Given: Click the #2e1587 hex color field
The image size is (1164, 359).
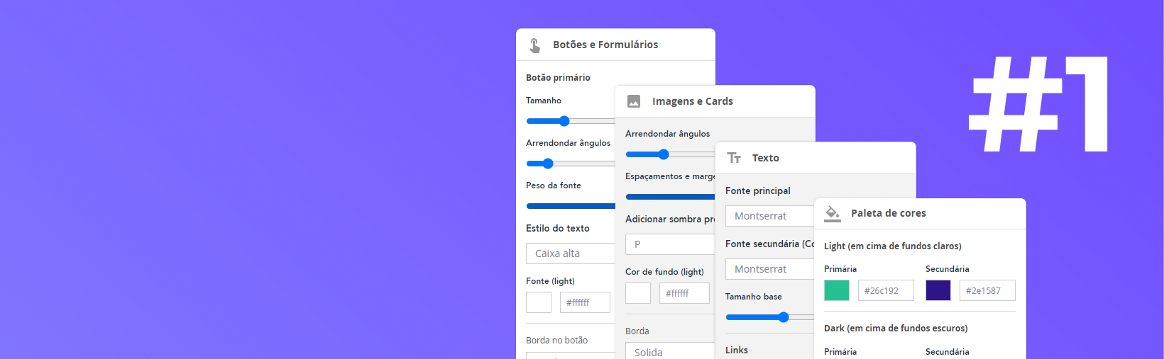Looking at the screenshot, I should 987,290.
